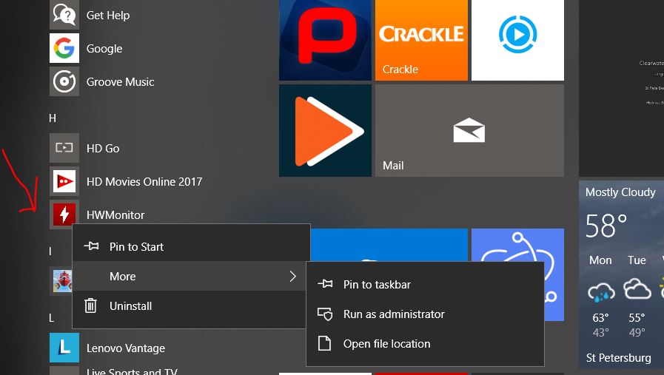Click the Tue forecast in weather tile

pyautogui.click(x=637, y=295)
